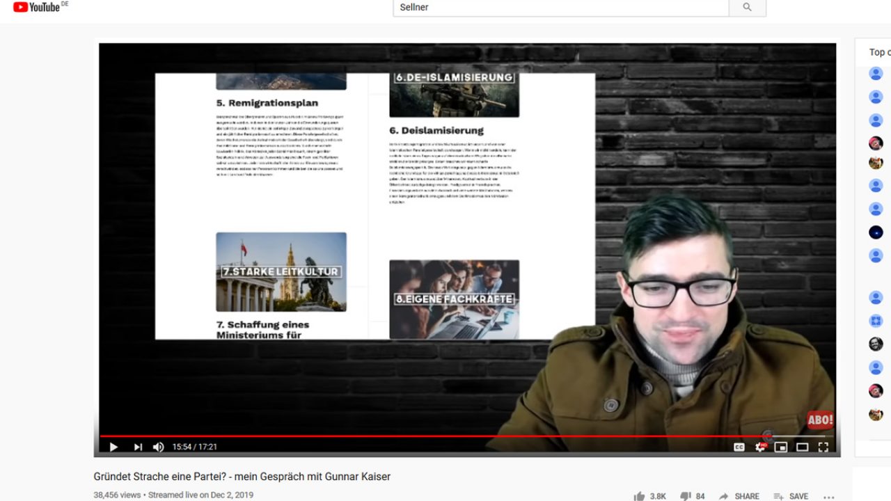
Task: Click the search magnifier button
Action: pos(747,8)
